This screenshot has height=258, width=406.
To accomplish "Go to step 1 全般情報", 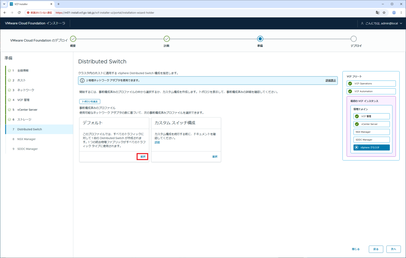I will [x=39, y=70].
